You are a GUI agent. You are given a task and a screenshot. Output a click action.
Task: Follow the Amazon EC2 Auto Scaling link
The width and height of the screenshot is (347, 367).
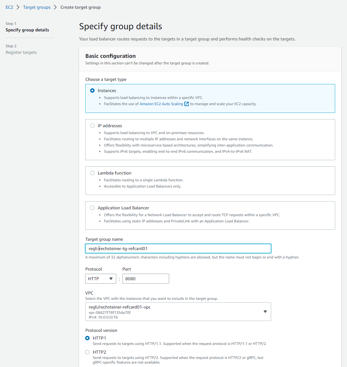tap(161, 104)
